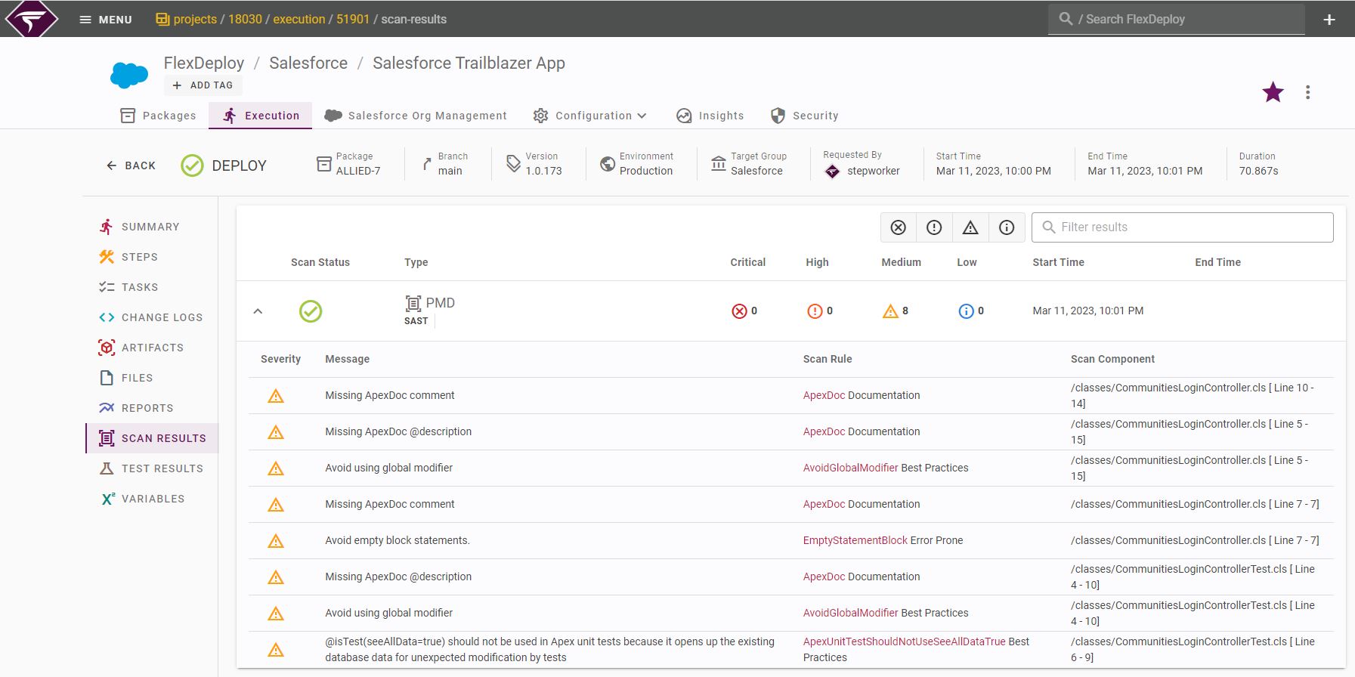Screen dimensions: 1355x677
Task: Click the Environment globe icon
Action: pyautogui.click(x=608, y=164)
